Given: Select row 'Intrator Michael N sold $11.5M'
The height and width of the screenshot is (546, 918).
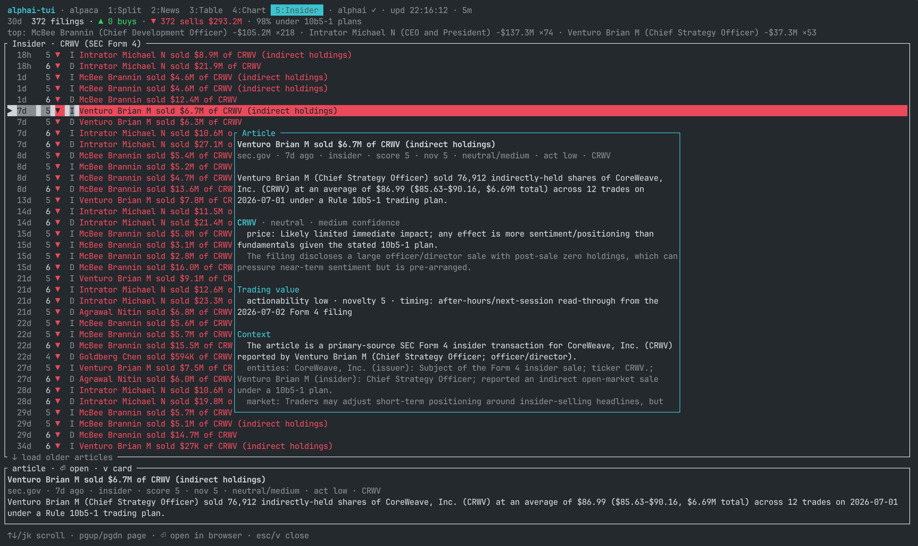Looking at the screenshot, I should (x=120, y=211).
